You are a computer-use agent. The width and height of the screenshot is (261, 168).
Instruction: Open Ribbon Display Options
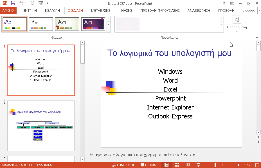[x=232, y=3]
